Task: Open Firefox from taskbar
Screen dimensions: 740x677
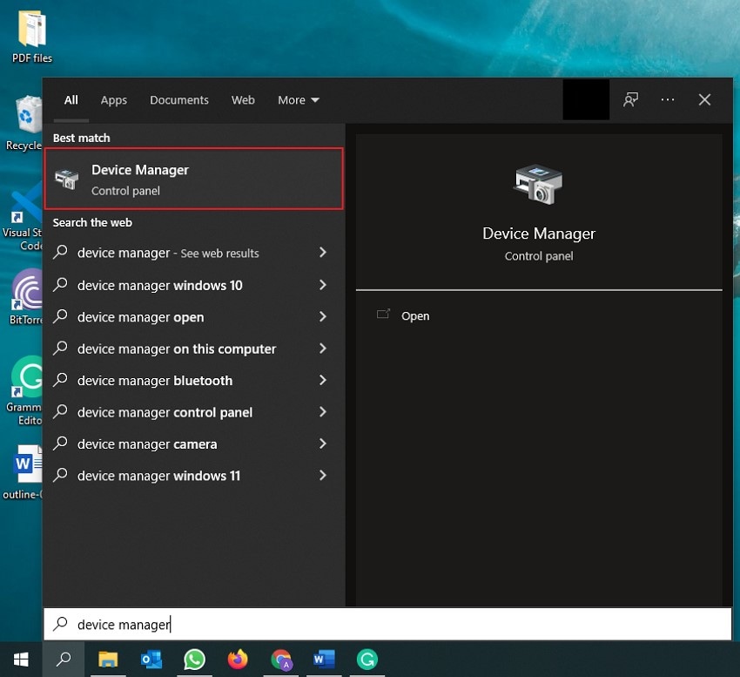Action: pyautogui.click(x=238, y=660)
